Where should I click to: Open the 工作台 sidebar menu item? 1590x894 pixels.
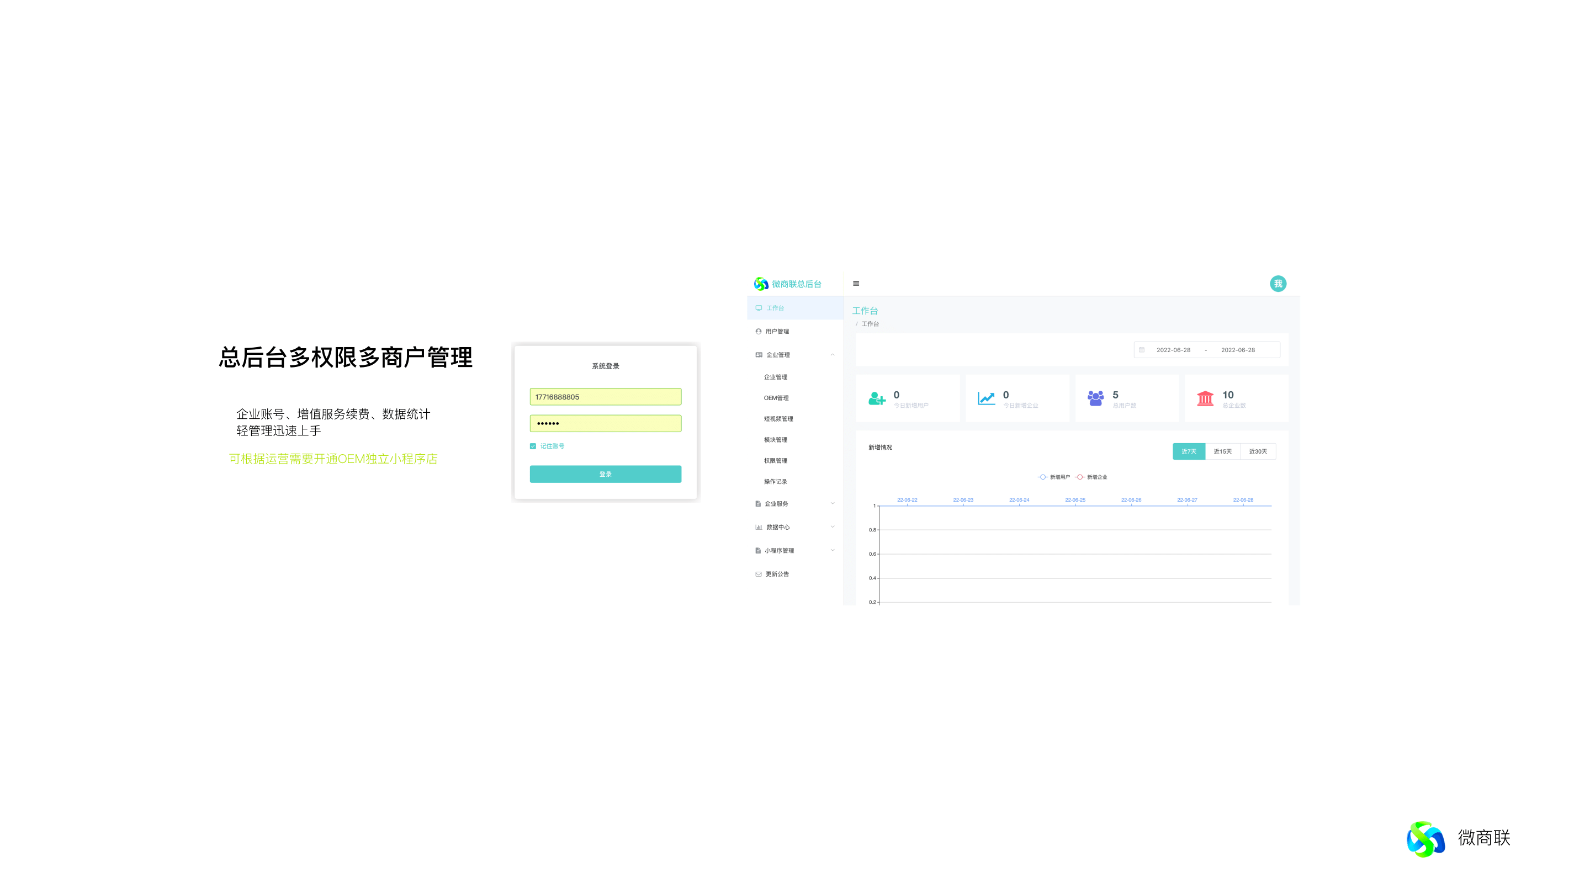[795, 308]
